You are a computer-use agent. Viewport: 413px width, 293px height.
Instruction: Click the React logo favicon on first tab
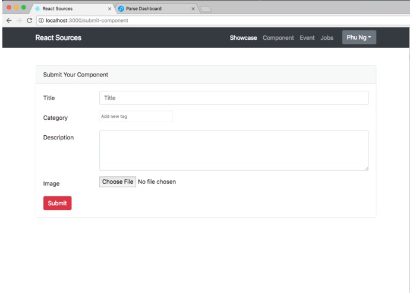[37, 9]
